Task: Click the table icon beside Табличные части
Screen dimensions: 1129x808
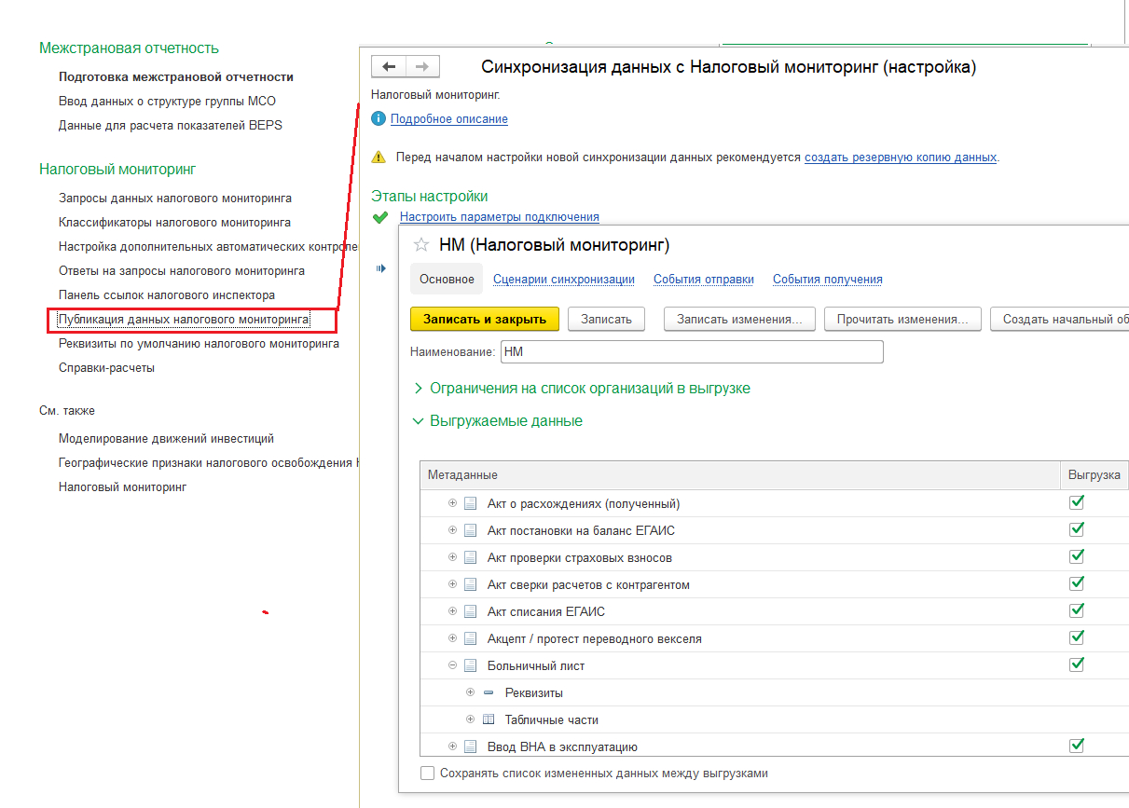Action: [489, 719]
